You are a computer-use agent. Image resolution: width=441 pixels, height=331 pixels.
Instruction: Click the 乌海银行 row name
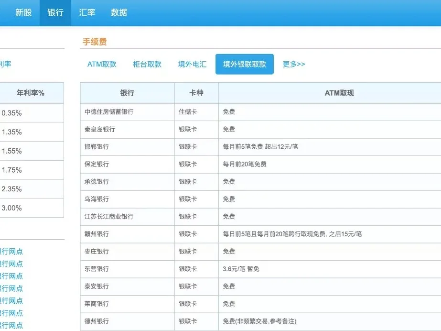[x=97, y=199]
